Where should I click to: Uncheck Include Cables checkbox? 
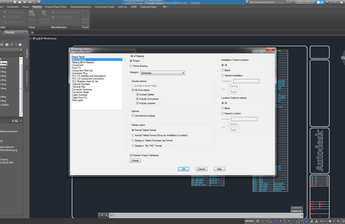(138, 94)
